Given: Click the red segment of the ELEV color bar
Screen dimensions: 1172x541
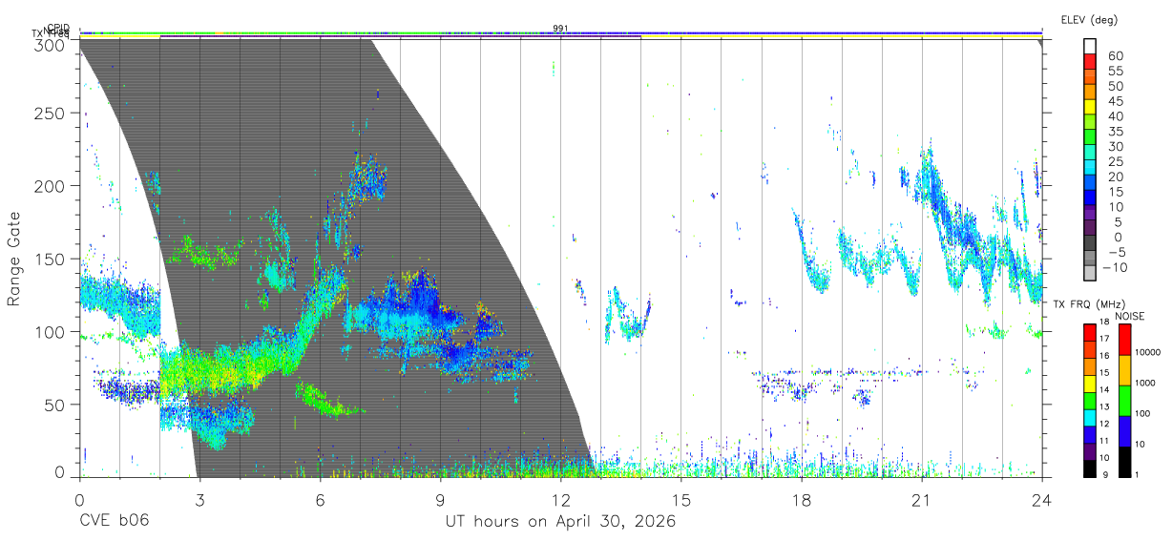Looking at the screenshot, I should point(1089,63).
